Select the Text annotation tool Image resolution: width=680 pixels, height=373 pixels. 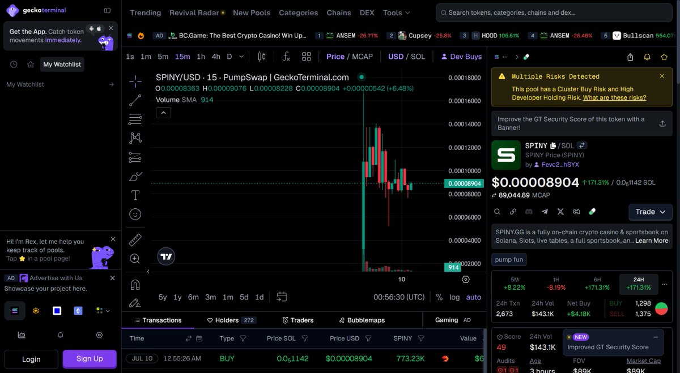[135, 195]
